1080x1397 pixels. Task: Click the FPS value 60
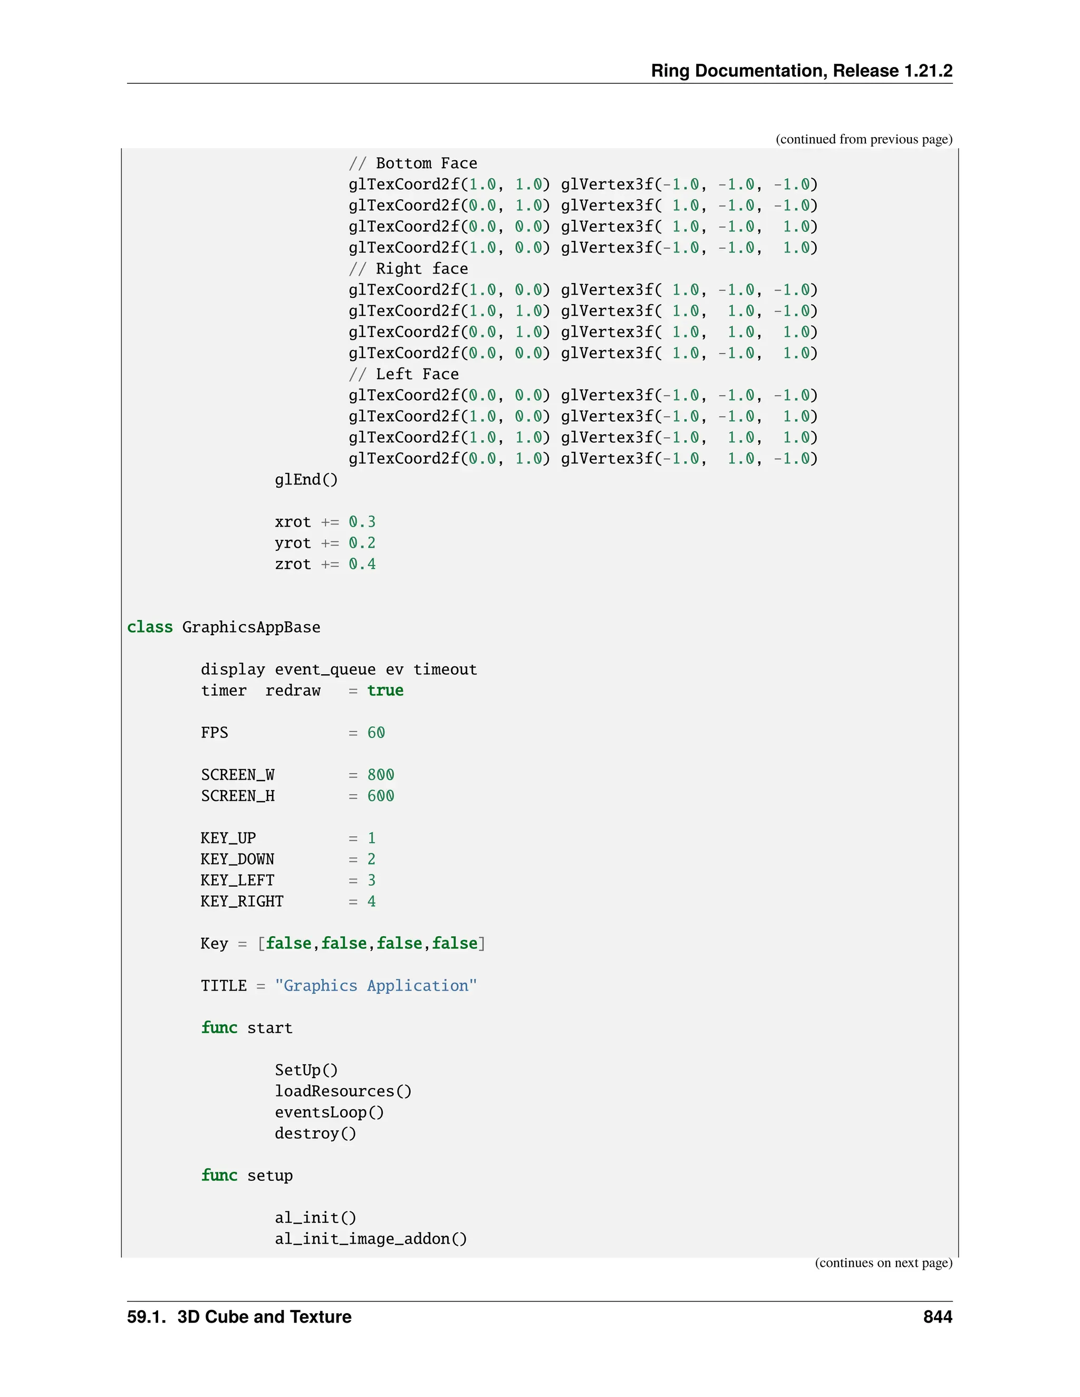[x=375, y=732]
